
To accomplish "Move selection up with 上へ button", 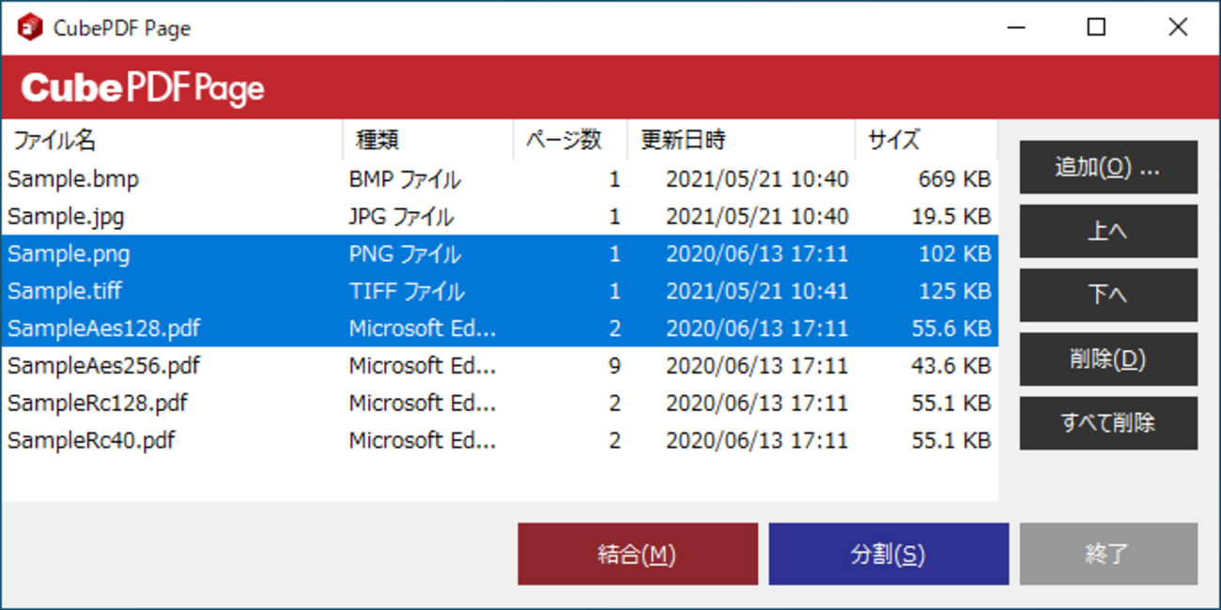I will click(x=1108, y=231).
